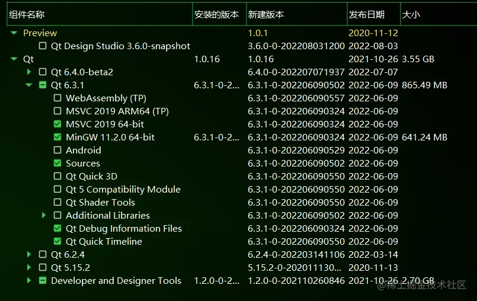This screenshot has width=477, height=301.
Task: Expand the Qt 6.4.0-beta2 node
Action: click(x=29, y=72)
